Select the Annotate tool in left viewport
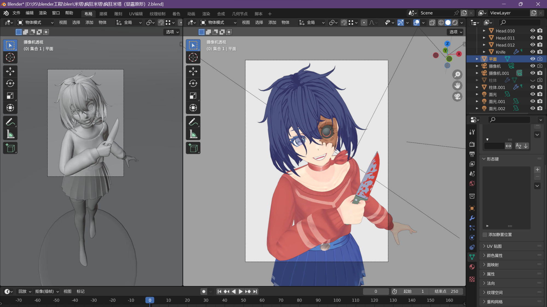 tap(10, 122)
